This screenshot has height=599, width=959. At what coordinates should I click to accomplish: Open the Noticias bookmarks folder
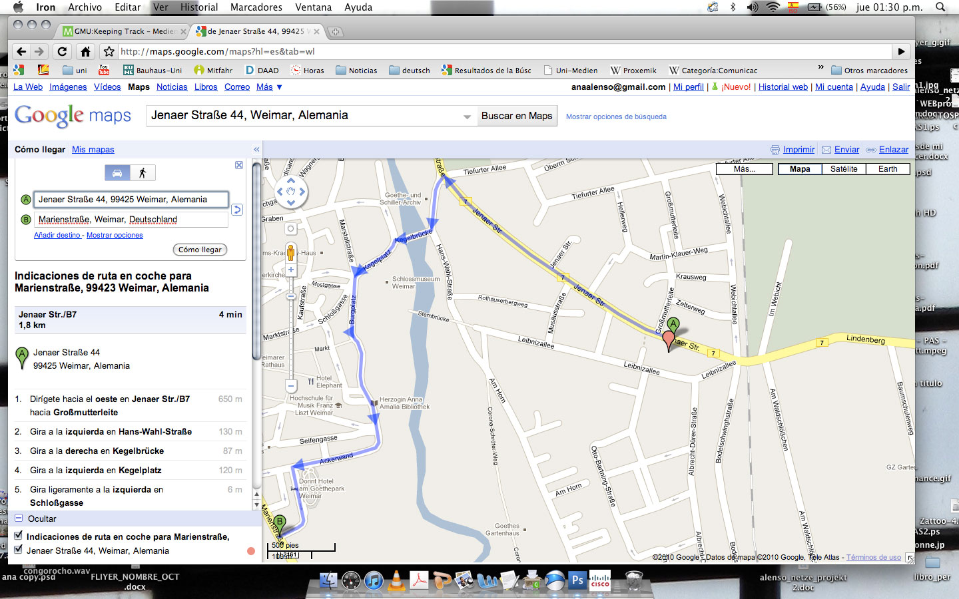356,70
